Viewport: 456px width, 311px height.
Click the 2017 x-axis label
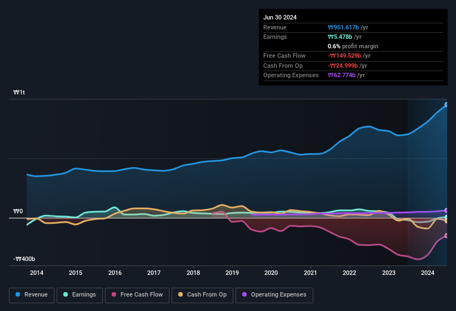point(154,273)
